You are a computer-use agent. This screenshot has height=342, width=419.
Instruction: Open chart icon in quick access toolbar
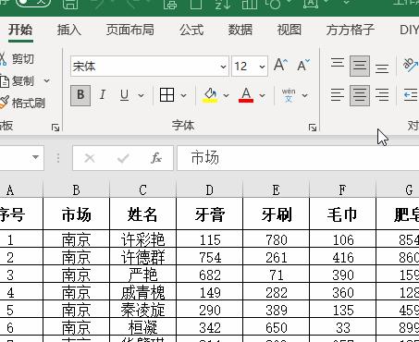tap(250, 4)
